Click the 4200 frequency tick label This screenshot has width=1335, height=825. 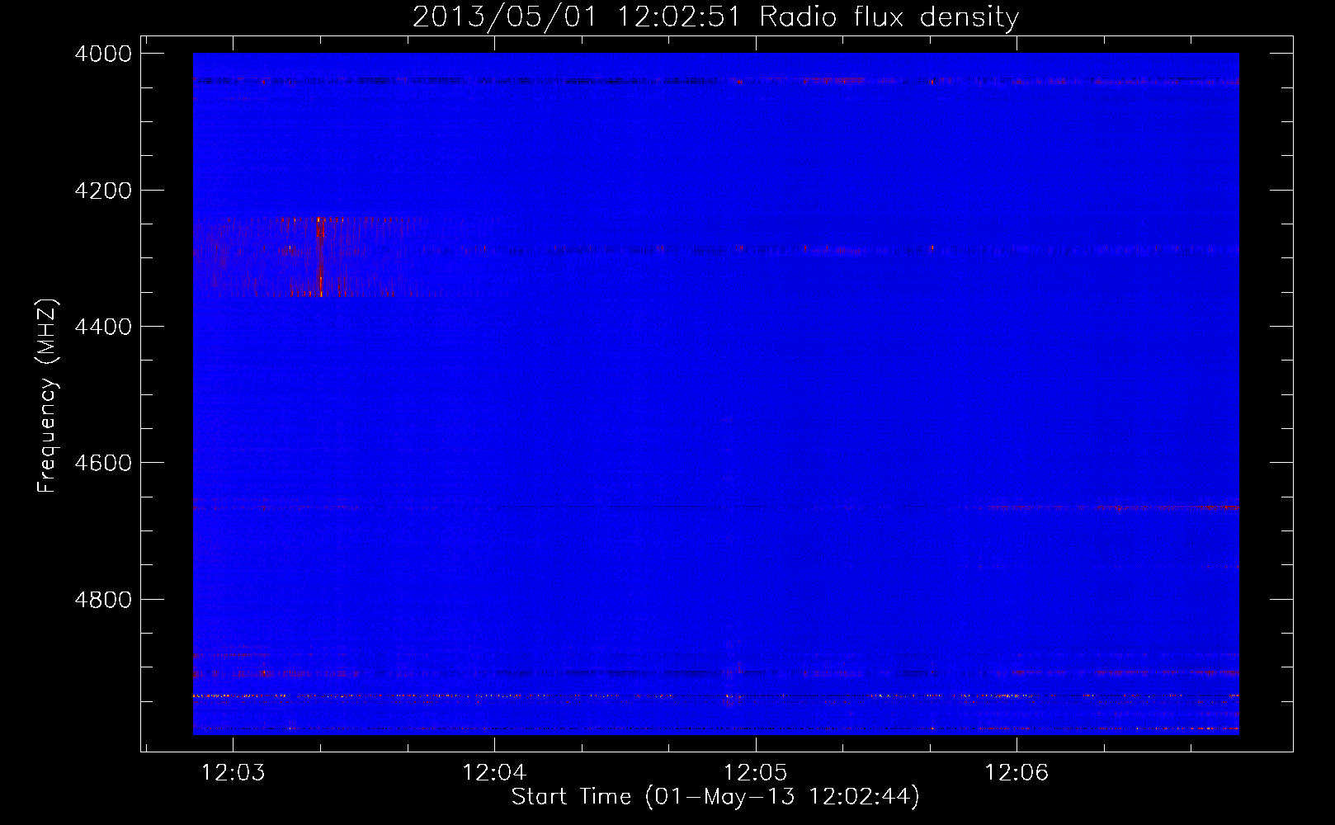103,191
